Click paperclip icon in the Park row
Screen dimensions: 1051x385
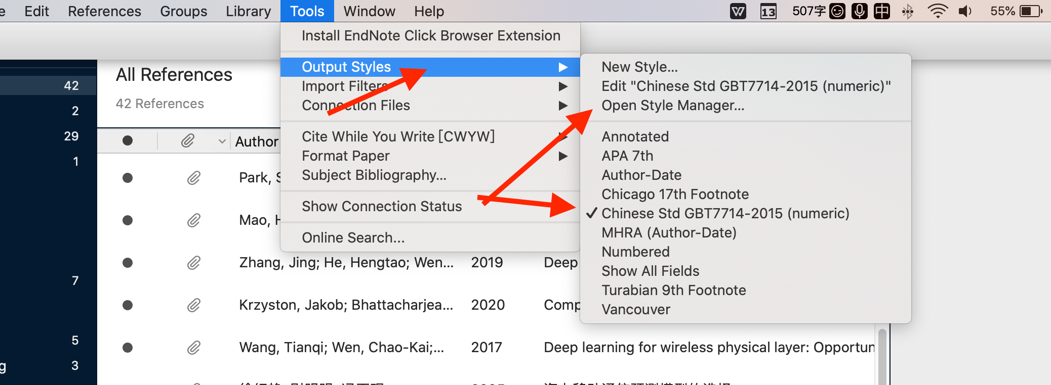pyautogui.click(x=193, y=178)
